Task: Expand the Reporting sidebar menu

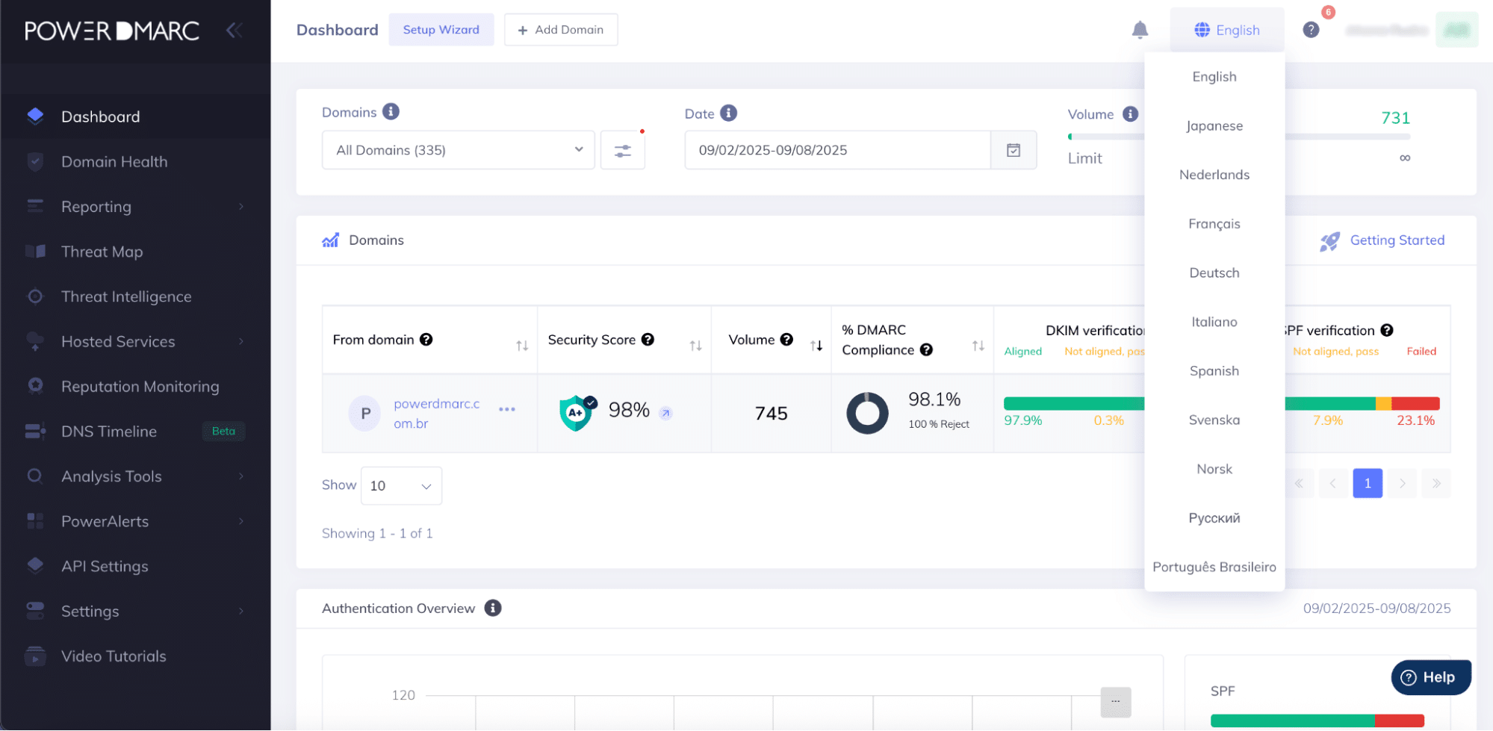Action: click(x=135, y=207)
